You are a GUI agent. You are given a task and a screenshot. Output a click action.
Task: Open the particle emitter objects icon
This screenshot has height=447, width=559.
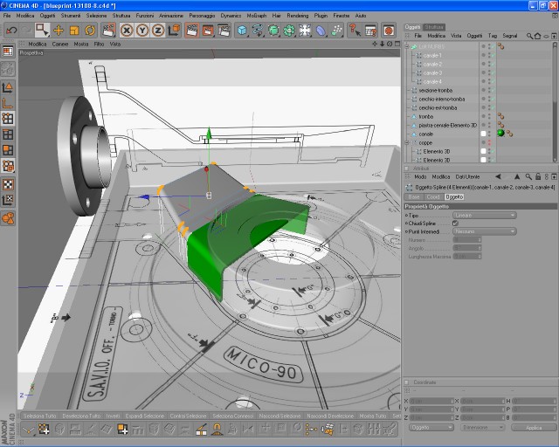336,31
